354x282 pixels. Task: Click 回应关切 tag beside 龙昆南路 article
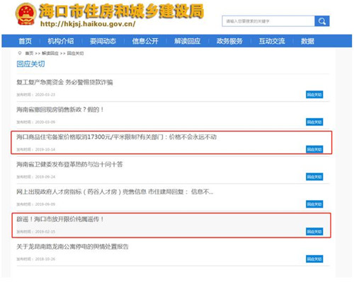click(314, 259)
